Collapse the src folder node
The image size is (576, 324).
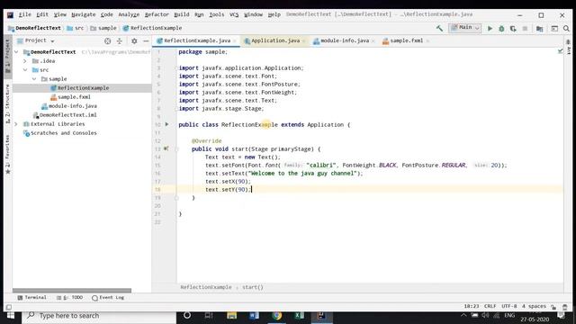coord(25,70)
